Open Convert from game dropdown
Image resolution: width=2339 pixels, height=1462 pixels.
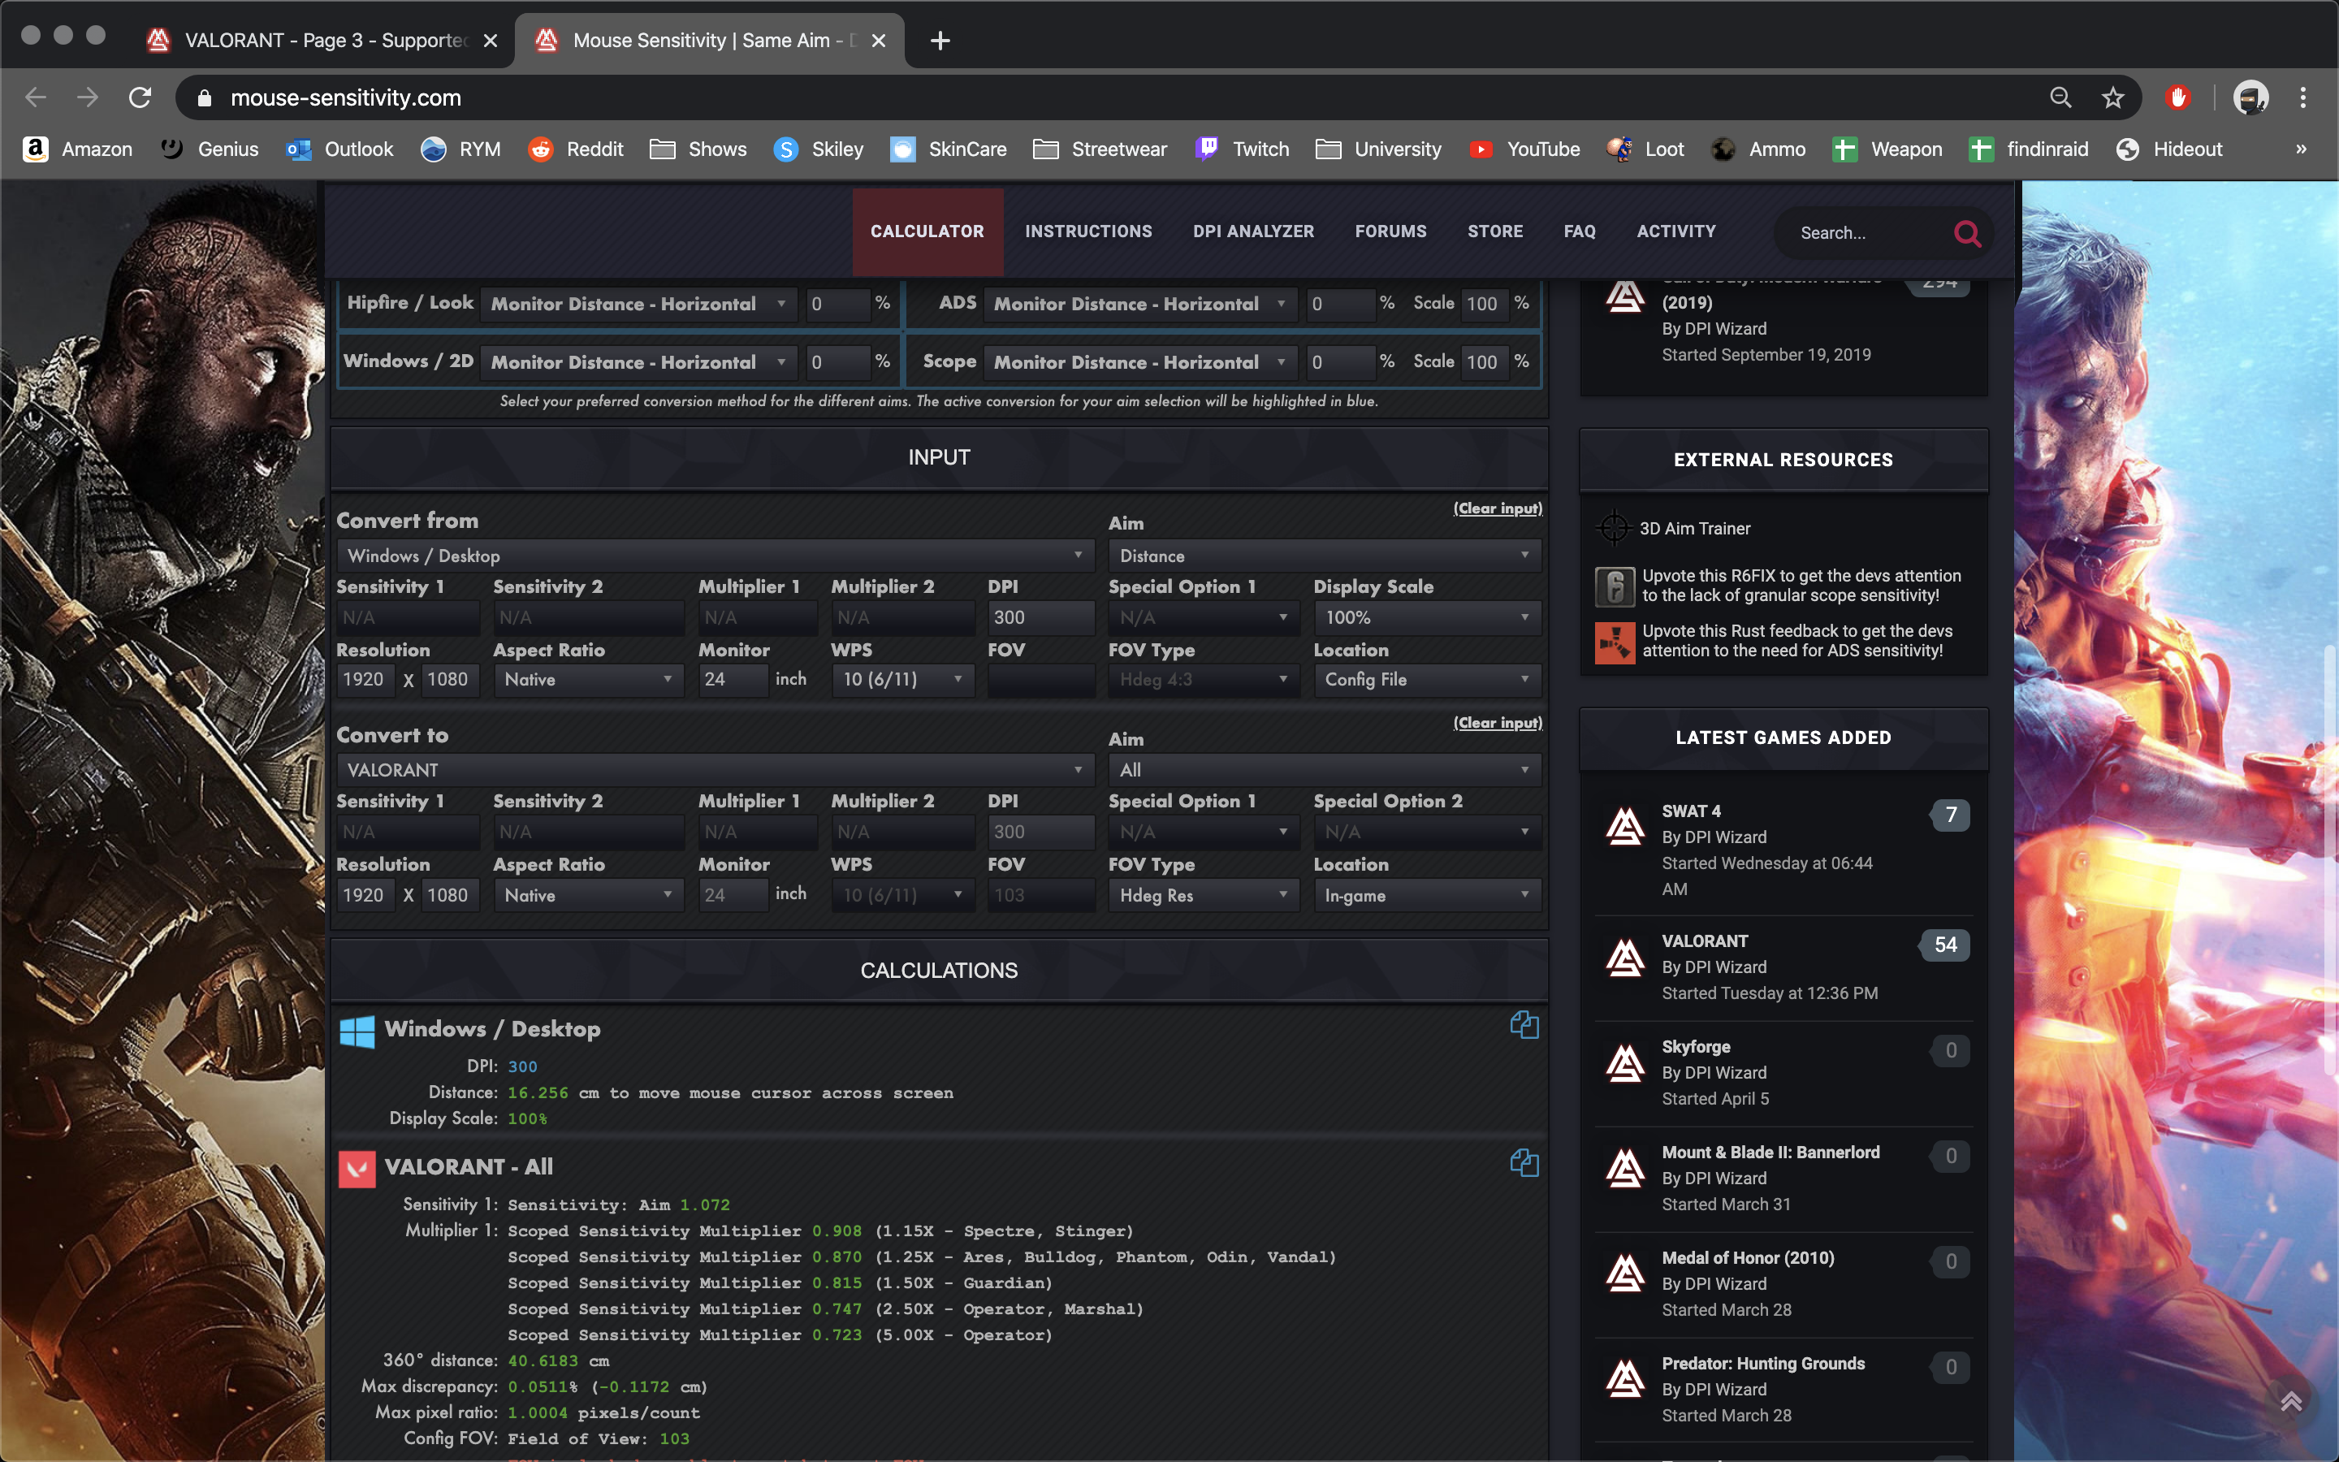[x=716, y=556]
